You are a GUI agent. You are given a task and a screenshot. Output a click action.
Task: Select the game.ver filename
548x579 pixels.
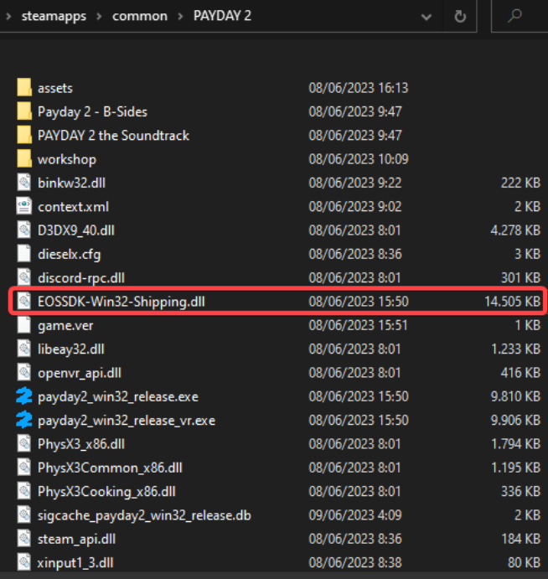65,326
